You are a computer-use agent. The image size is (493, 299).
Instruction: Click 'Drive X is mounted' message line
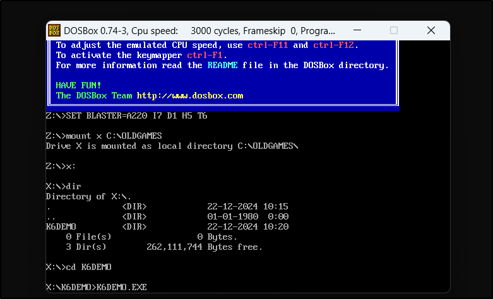click(172, 146)
